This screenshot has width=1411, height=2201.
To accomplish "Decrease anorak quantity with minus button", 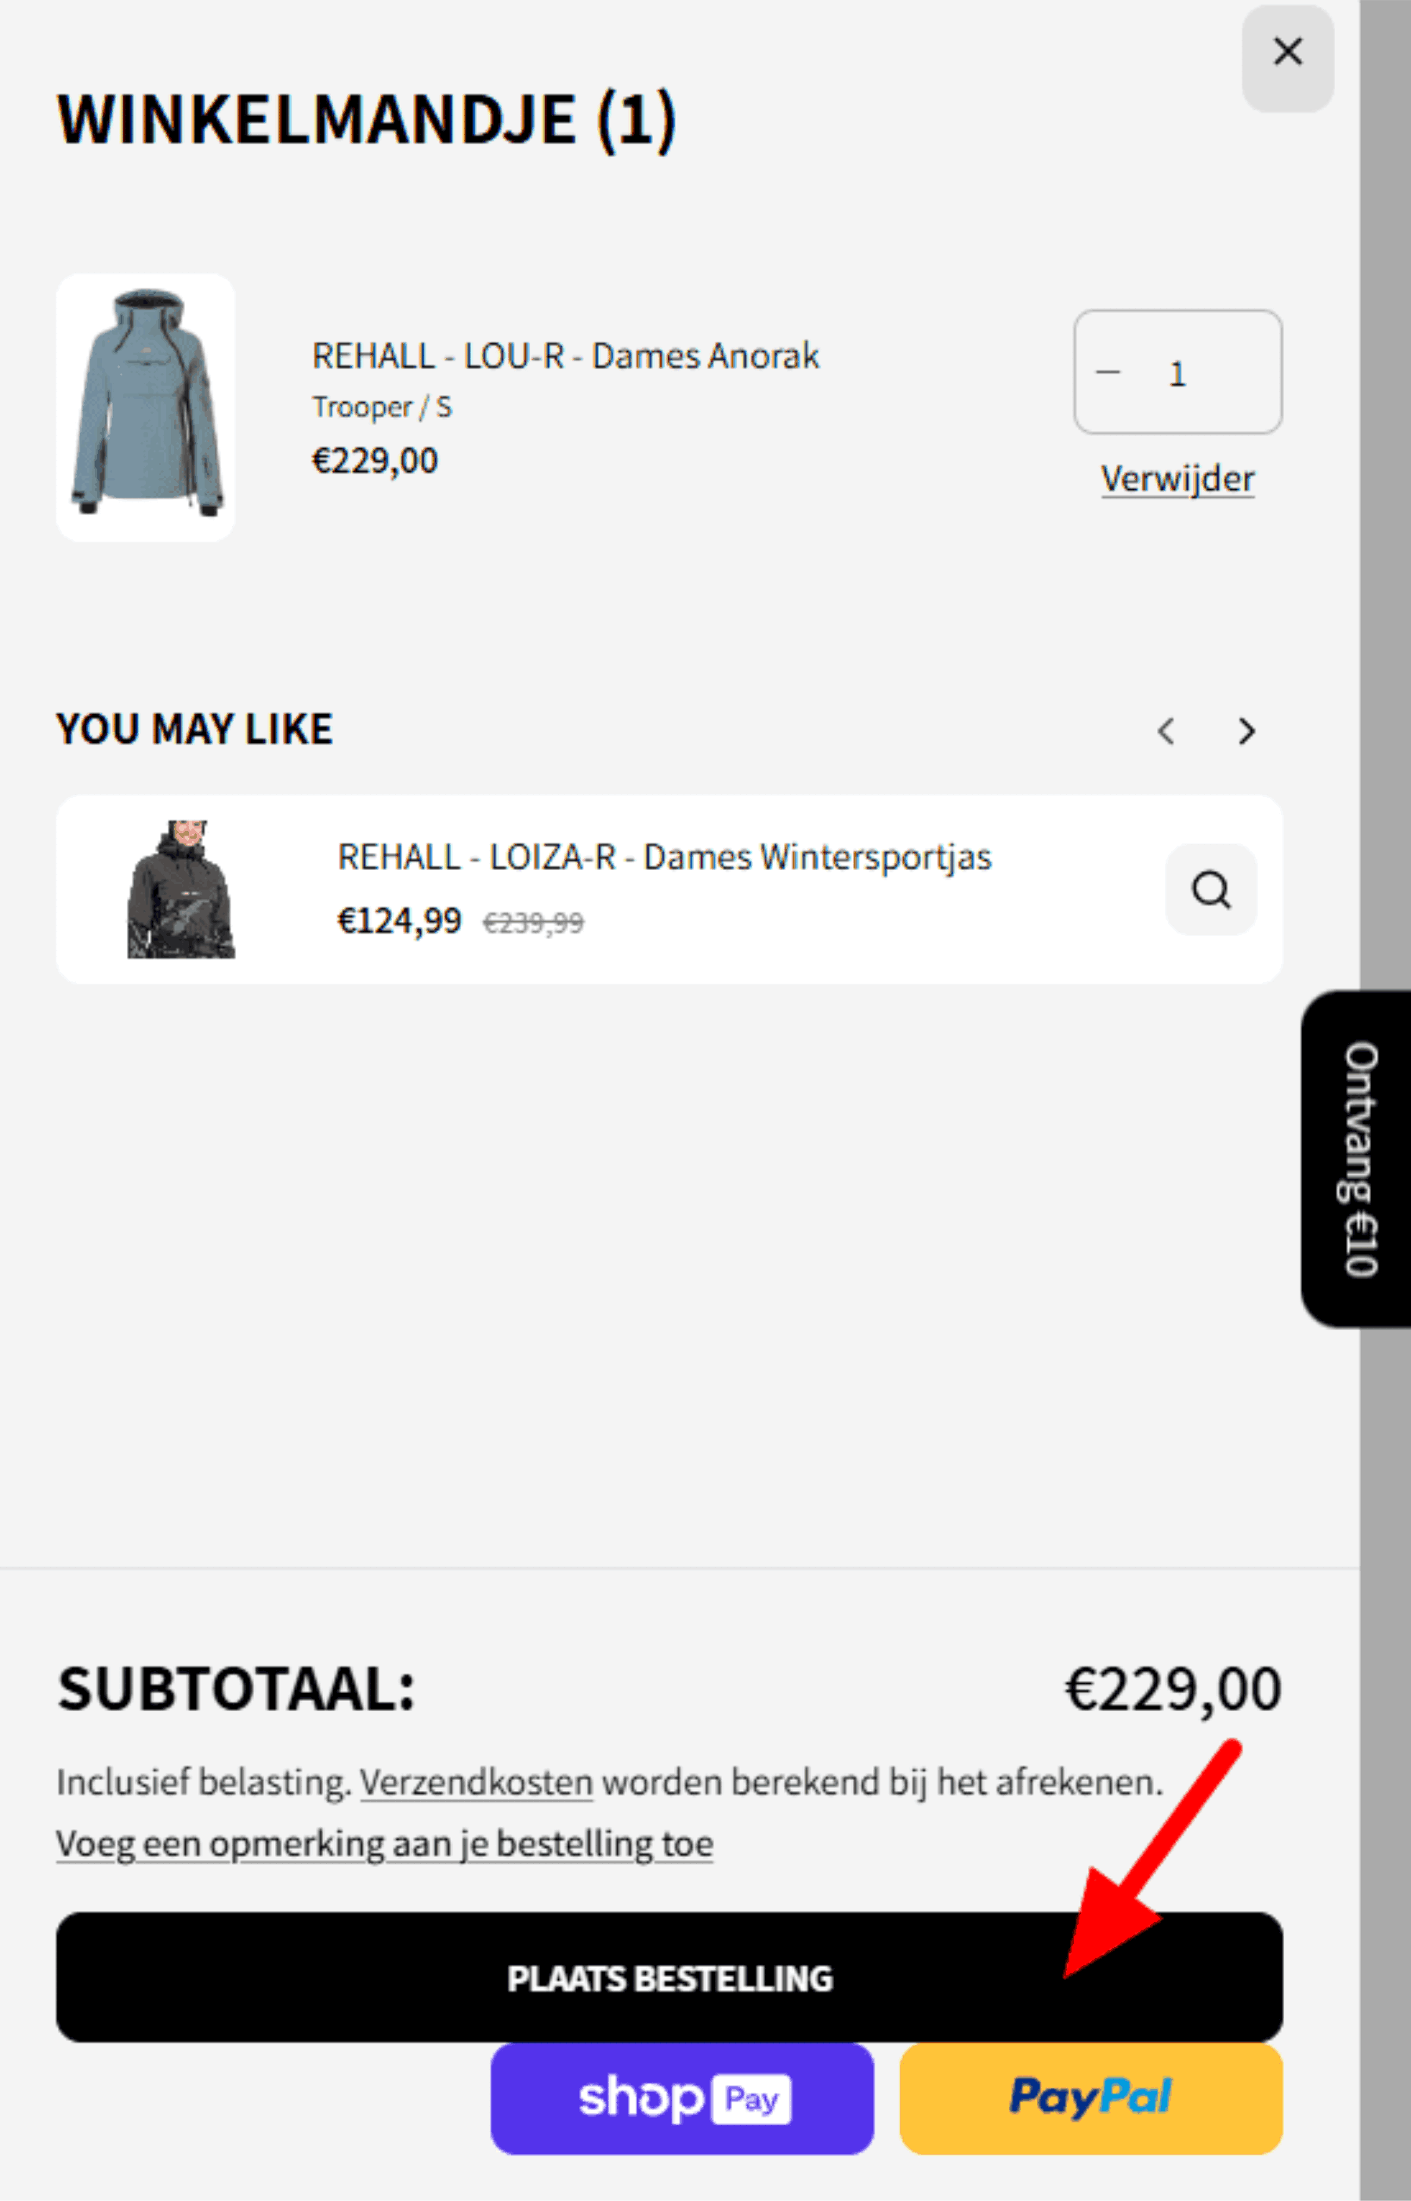I will click(x=1108, y=373).
